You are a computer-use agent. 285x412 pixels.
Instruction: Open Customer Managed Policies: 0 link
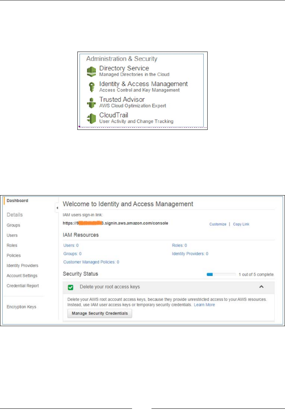pos(91,262)
